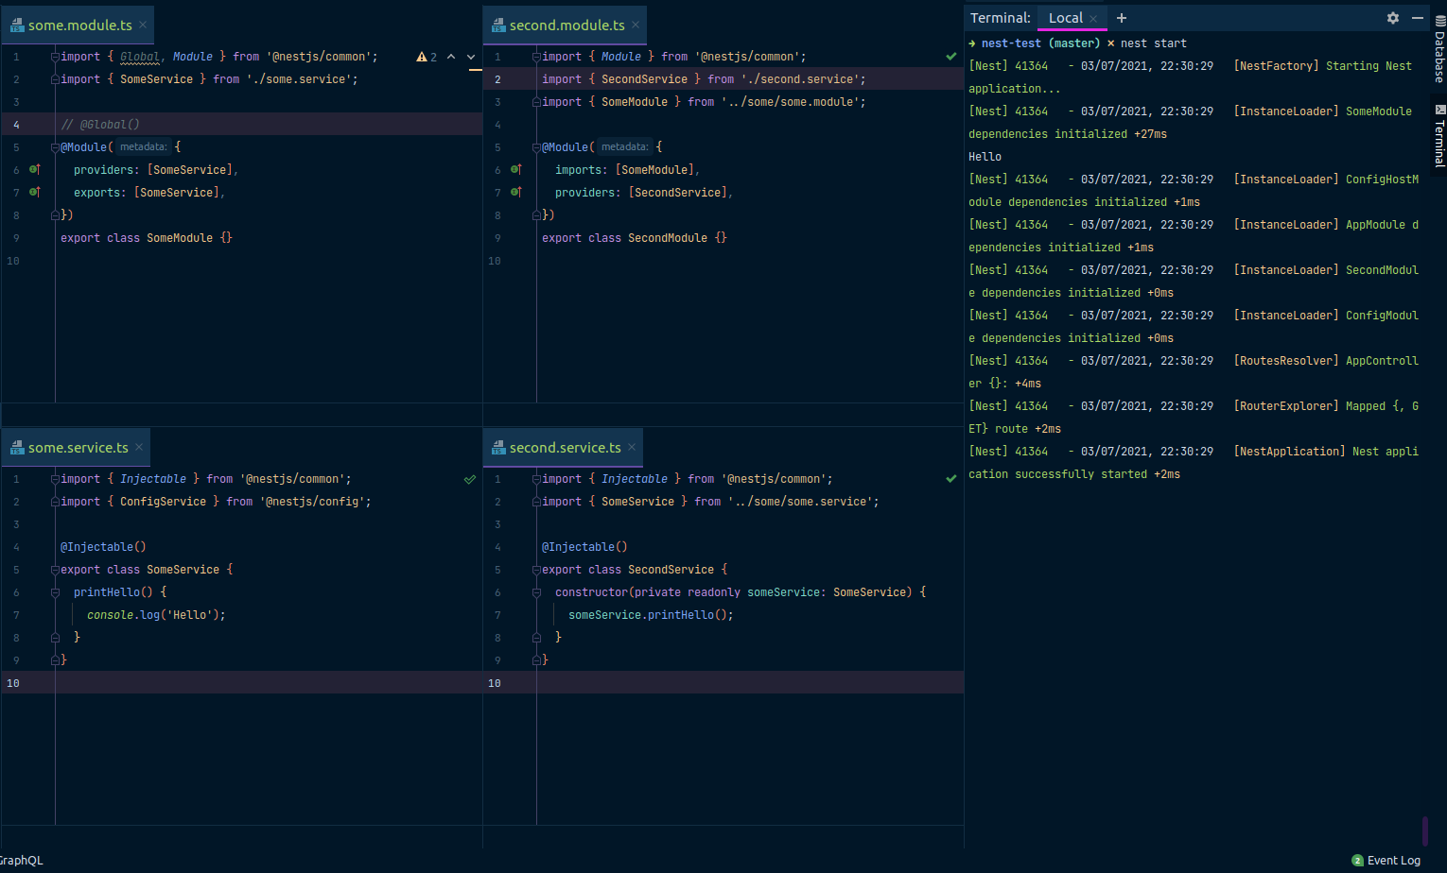Click the inspection checkmark in second.service.ts
This screenshot has height=873, width=1447.
[951, 479]
